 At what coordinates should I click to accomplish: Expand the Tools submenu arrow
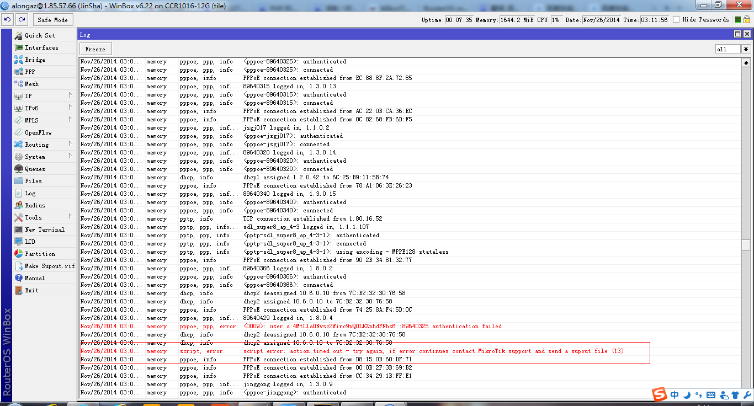pos(70,217)
